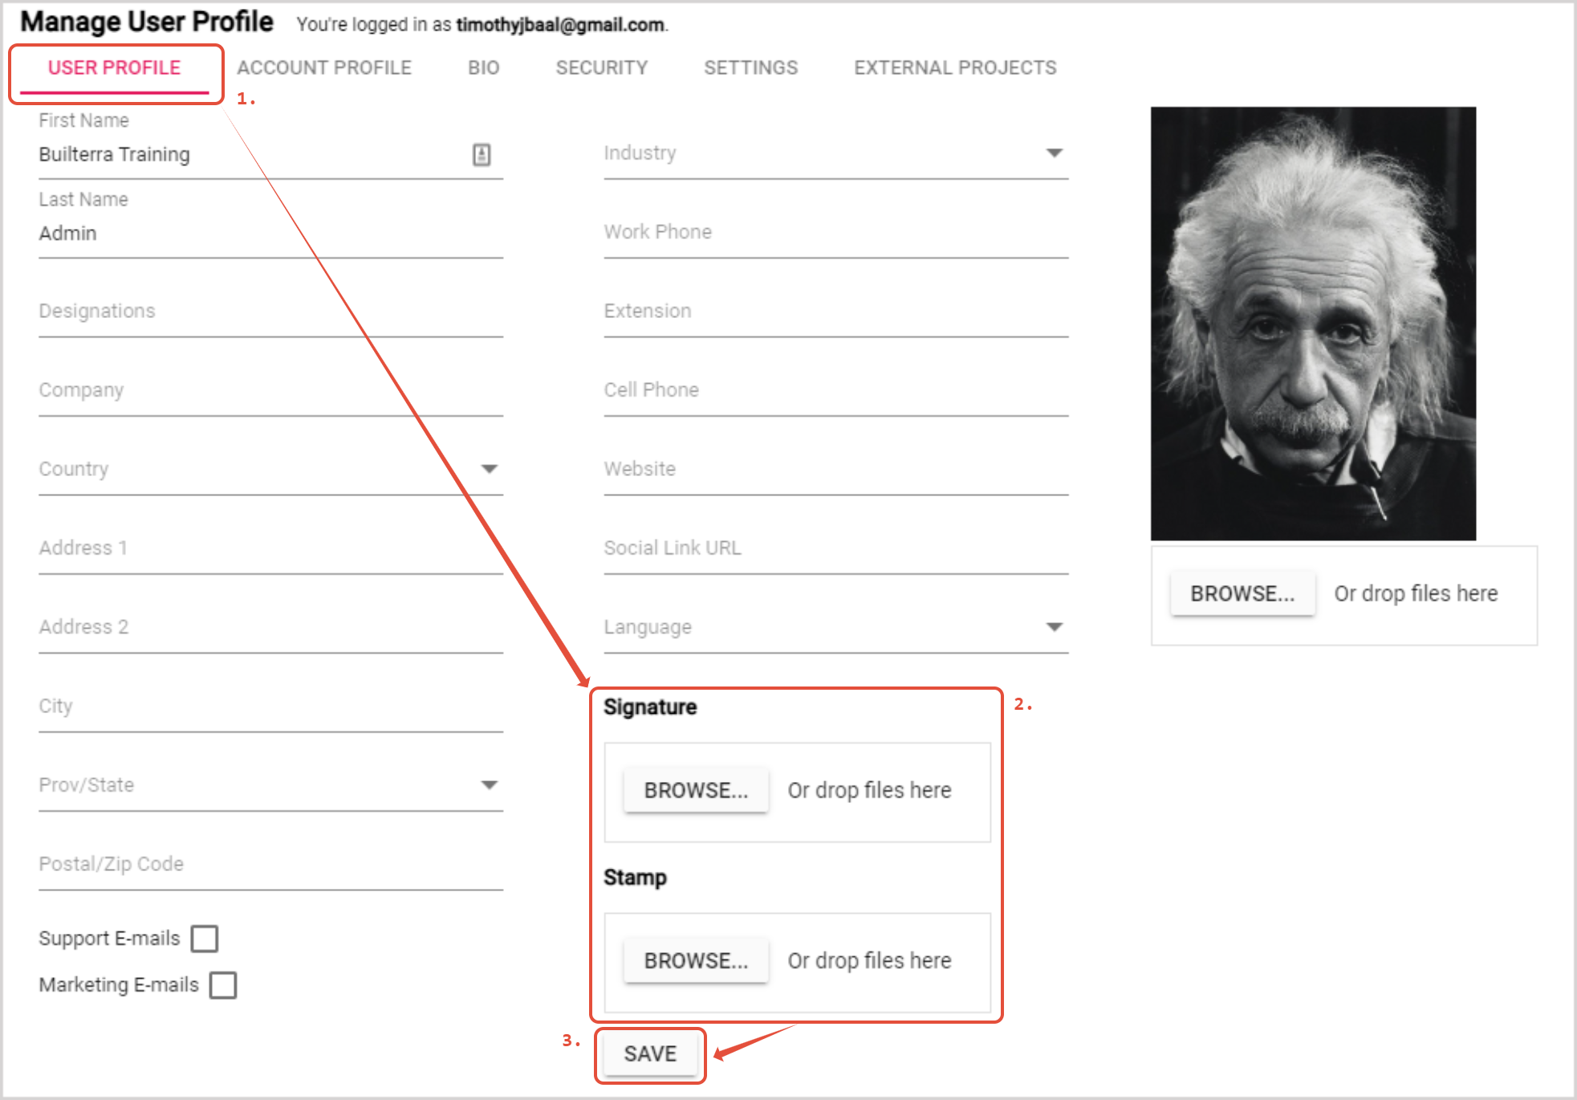Click the contact card icon in First Name
Image resolution: width=1577 pixels, height=1100 pixels.
pyautogui.click(x=482, y=154)
